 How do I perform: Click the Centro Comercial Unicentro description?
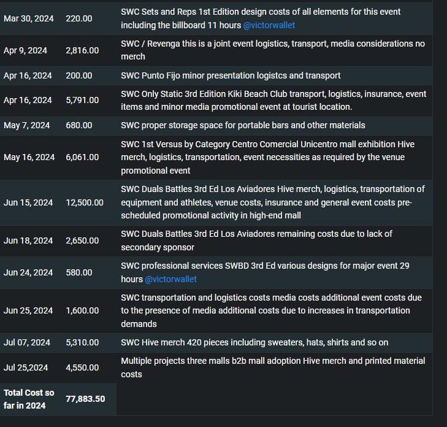267,157
